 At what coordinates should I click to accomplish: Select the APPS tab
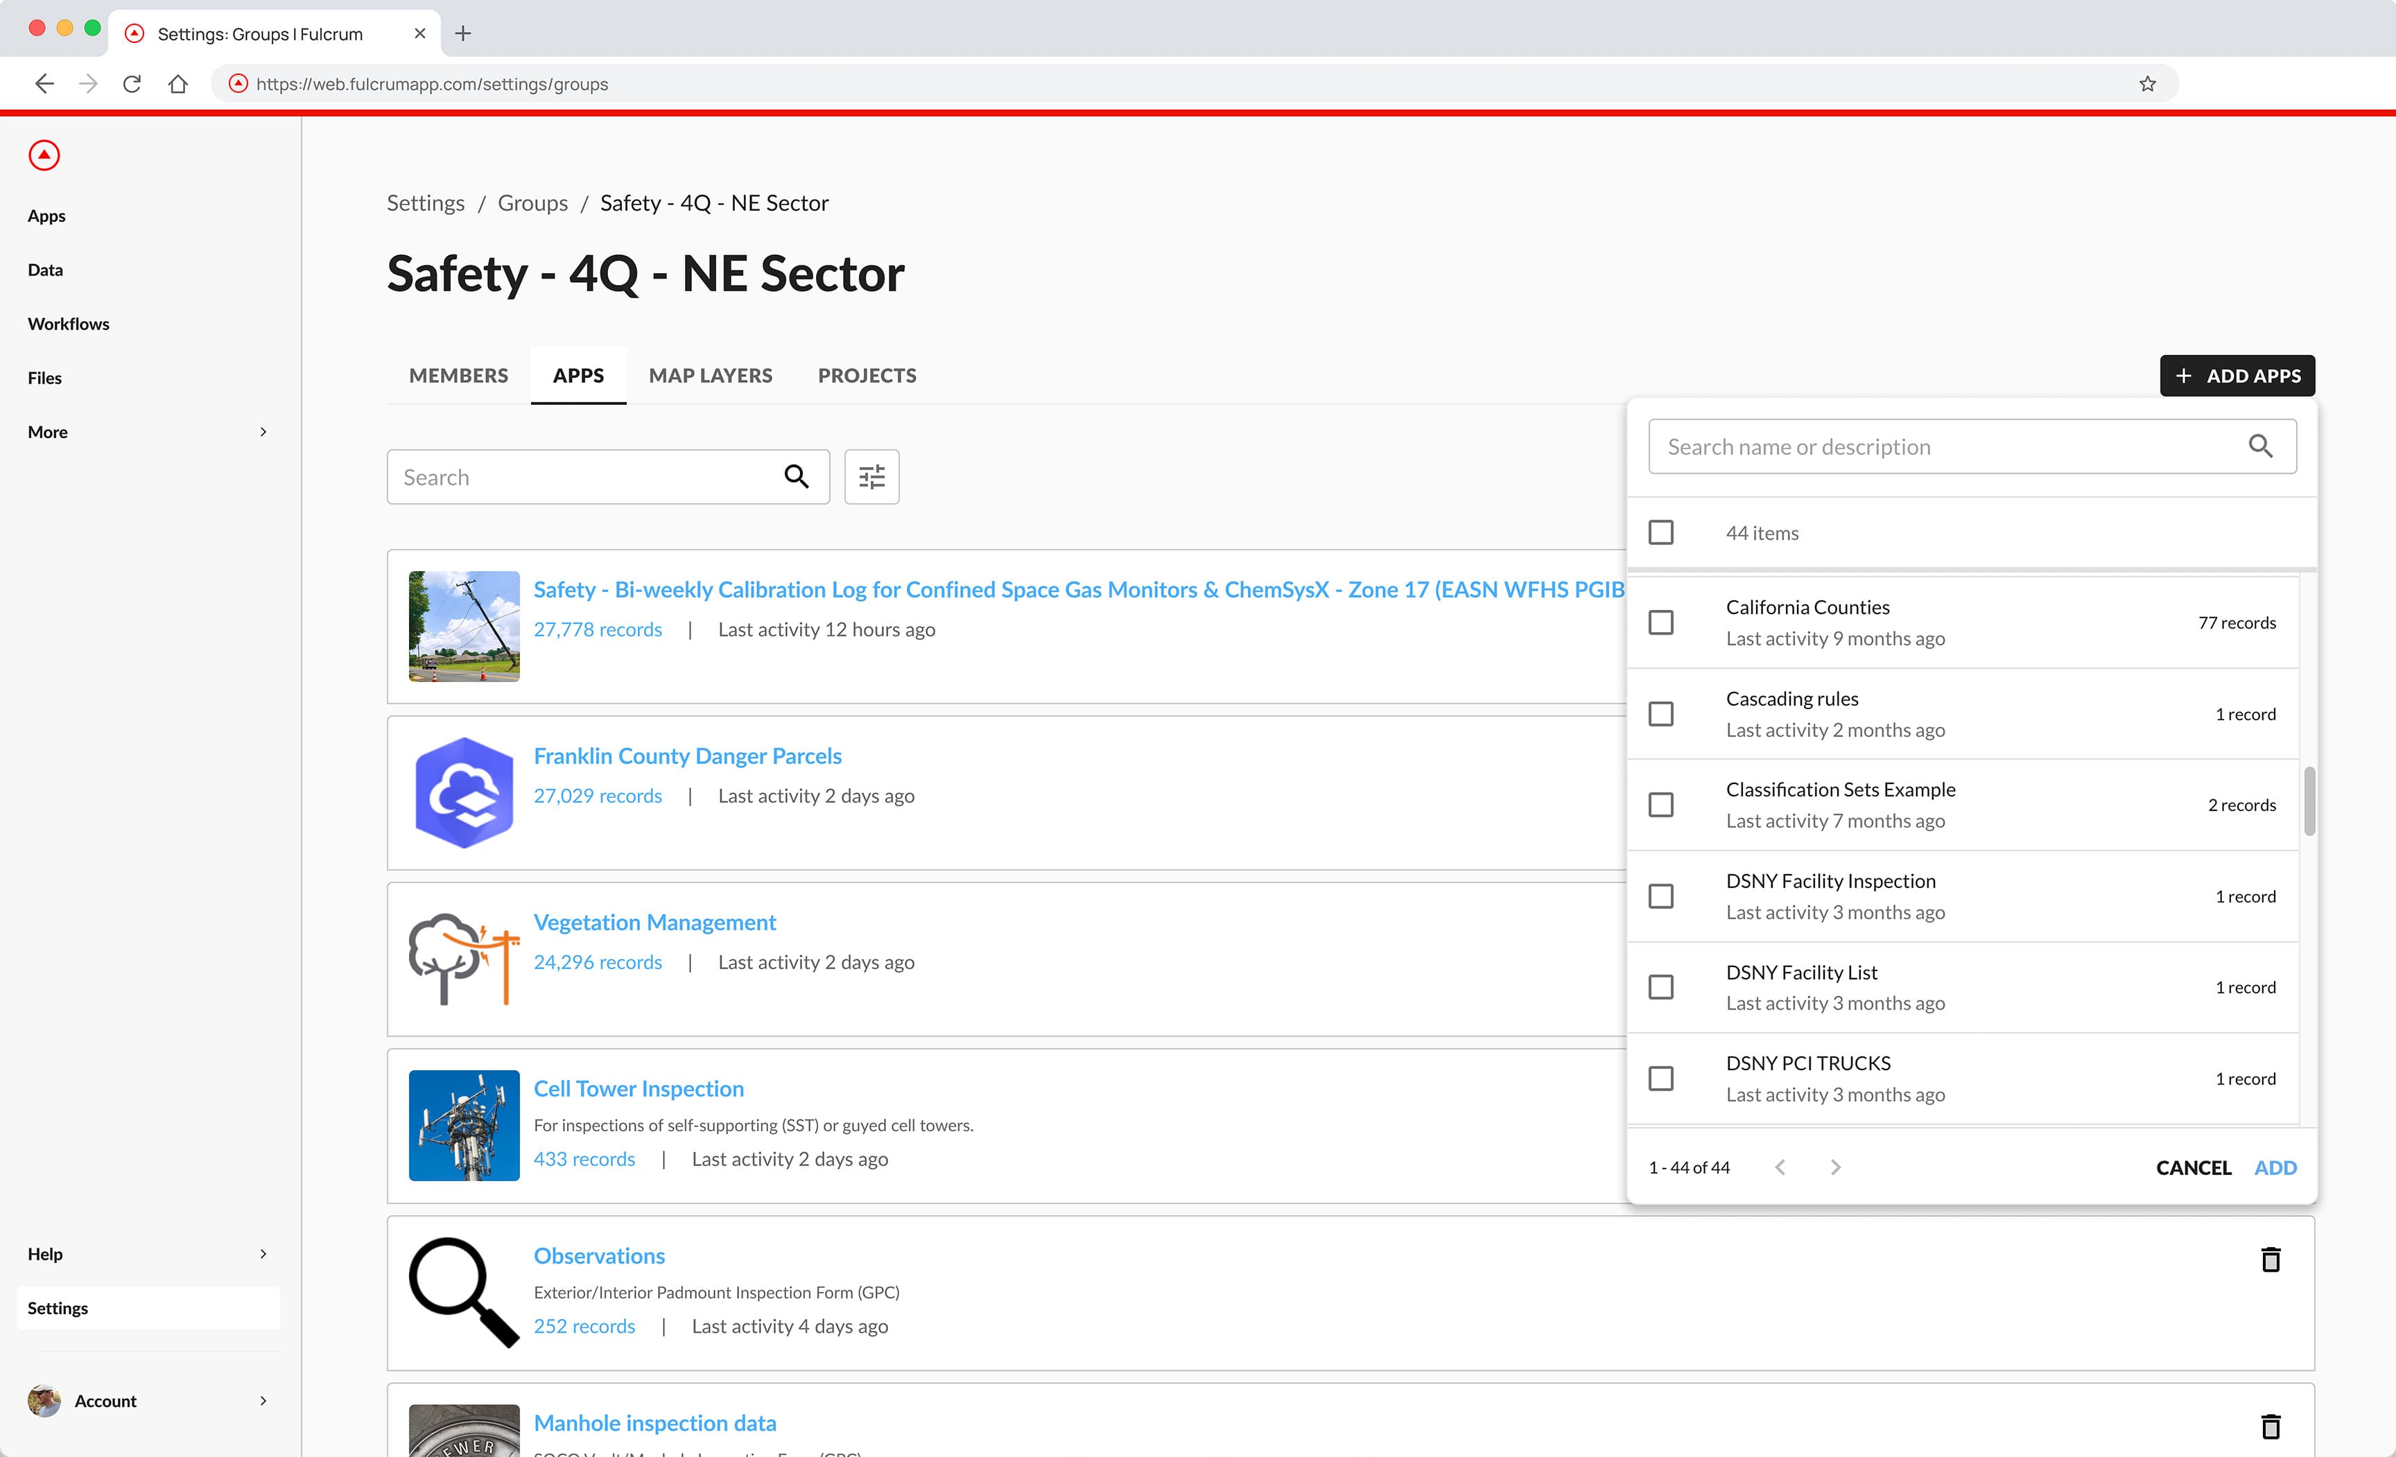579,375
